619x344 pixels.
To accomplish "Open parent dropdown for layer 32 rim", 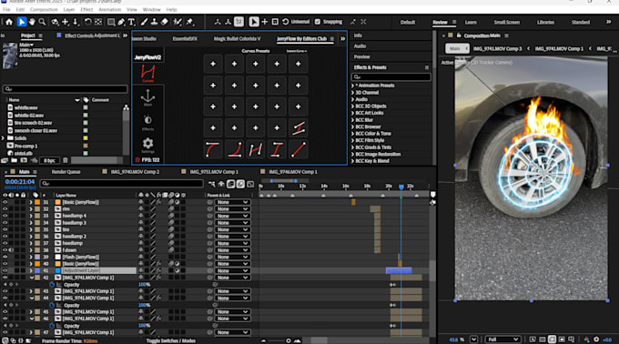I will click(232, 209).
